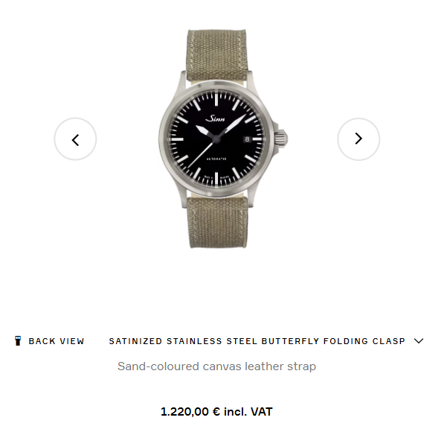Click the 1.220,00 € incl. VAT price
The width and height of the screenshot is (447, 432).
[216, 411]
